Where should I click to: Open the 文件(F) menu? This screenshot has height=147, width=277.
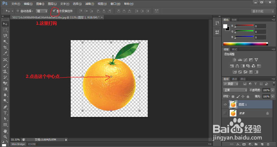pos(16,4)
